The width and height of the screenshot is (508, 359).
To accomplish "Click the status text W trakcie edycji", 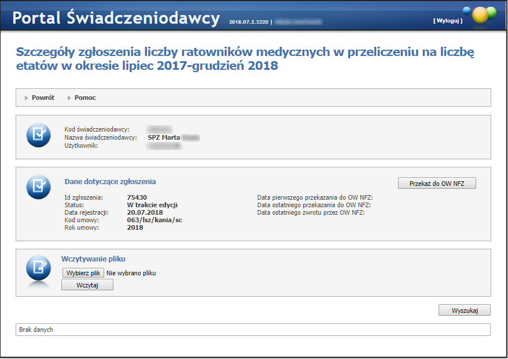I will (152, 205).
